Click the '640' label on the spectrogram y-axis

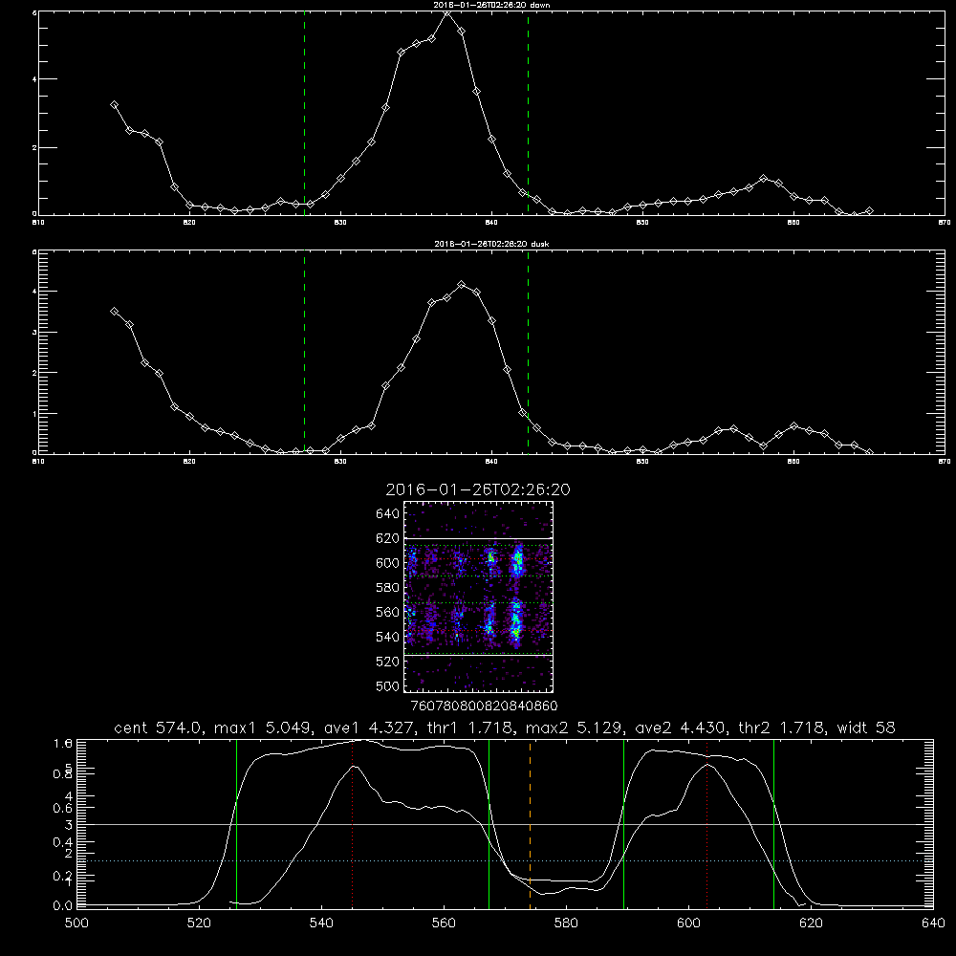(x=388, y=514)
